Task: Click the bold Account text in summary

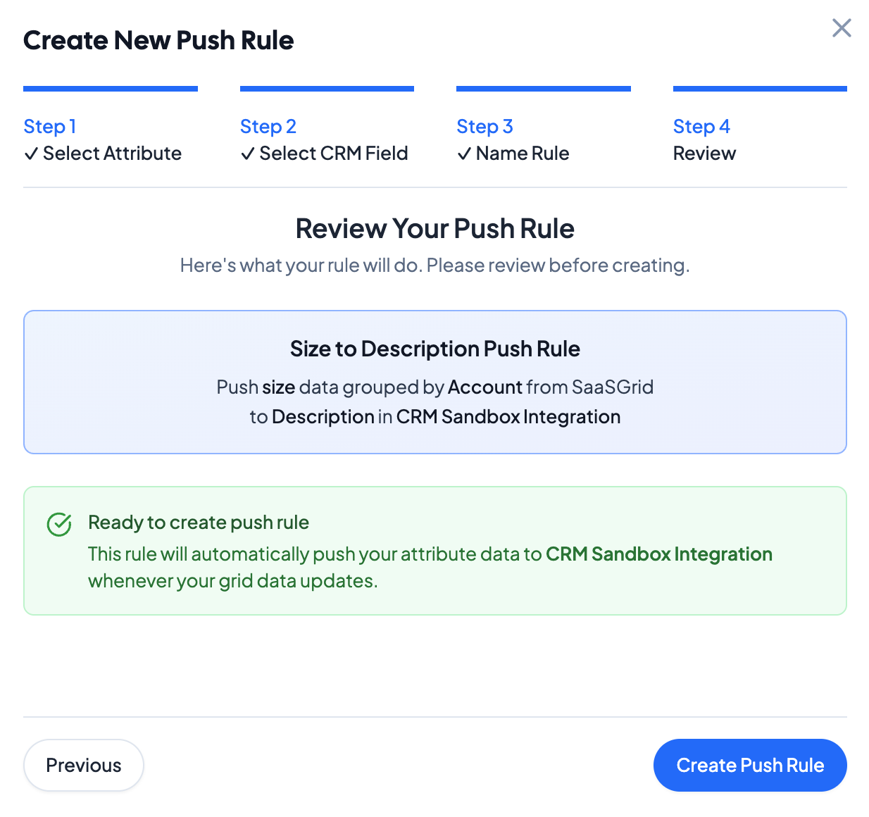Action: point(485,387)
